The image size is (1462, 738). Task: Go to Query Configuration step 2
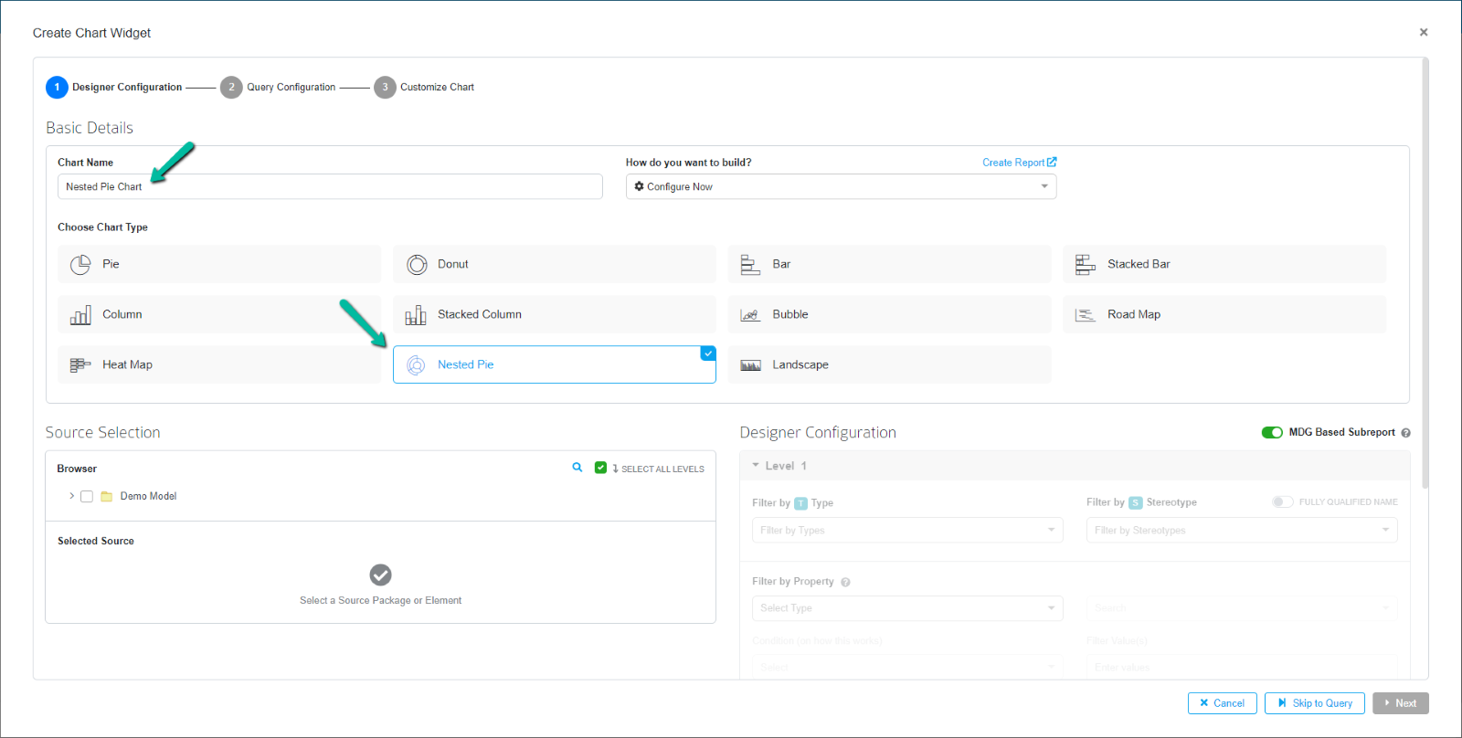click(x=278, y=87)
